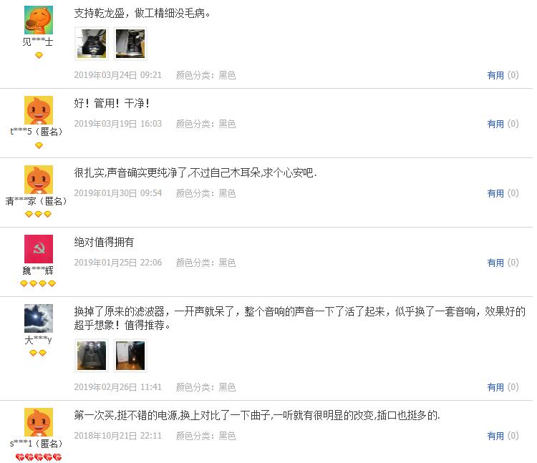Screen dimensions: 537x463
Task: Mark the 好！管用！干净！ review as 有用
Action: [503, 124]
